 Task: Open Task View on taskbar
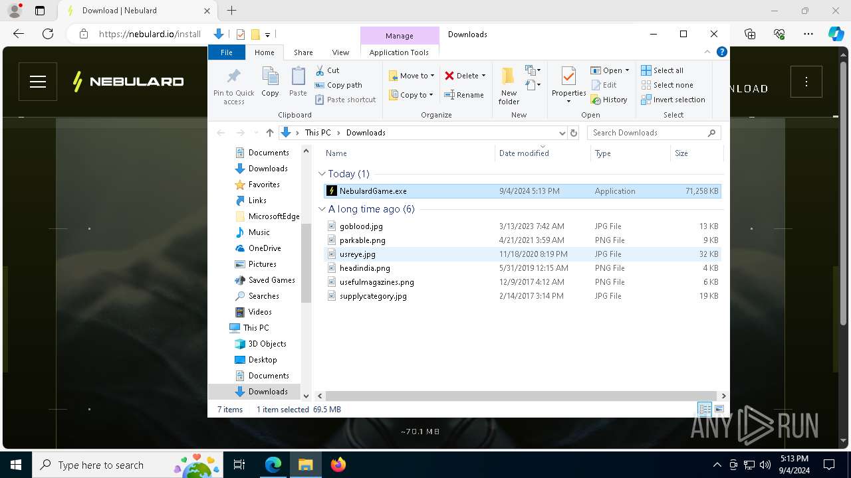(239, 465)
